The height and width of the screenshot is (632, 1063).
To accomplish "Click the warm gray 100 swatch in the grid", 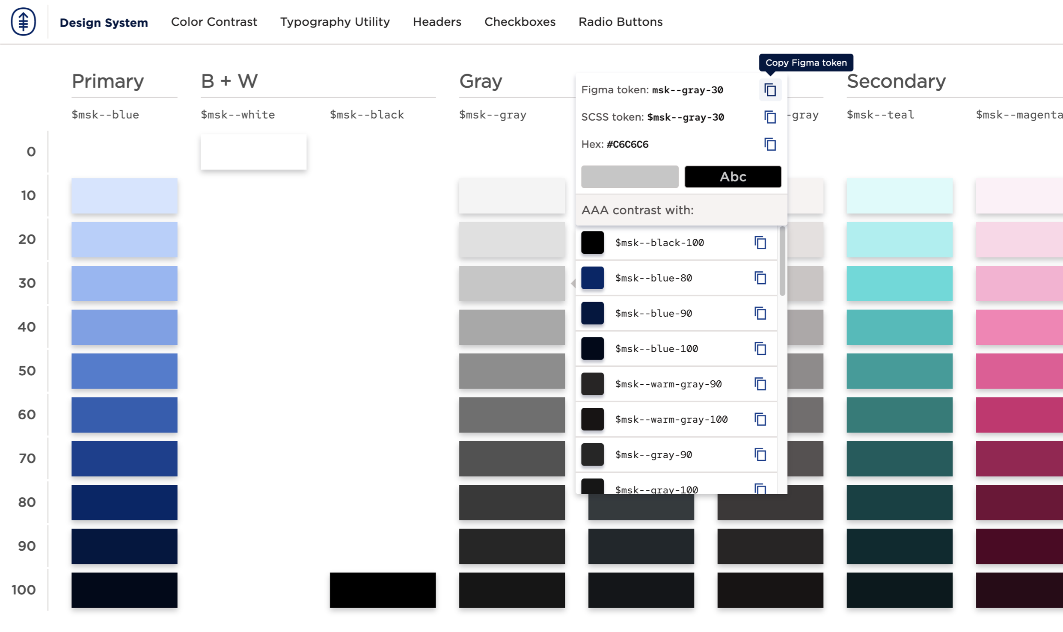I will (x=770, y=590).
